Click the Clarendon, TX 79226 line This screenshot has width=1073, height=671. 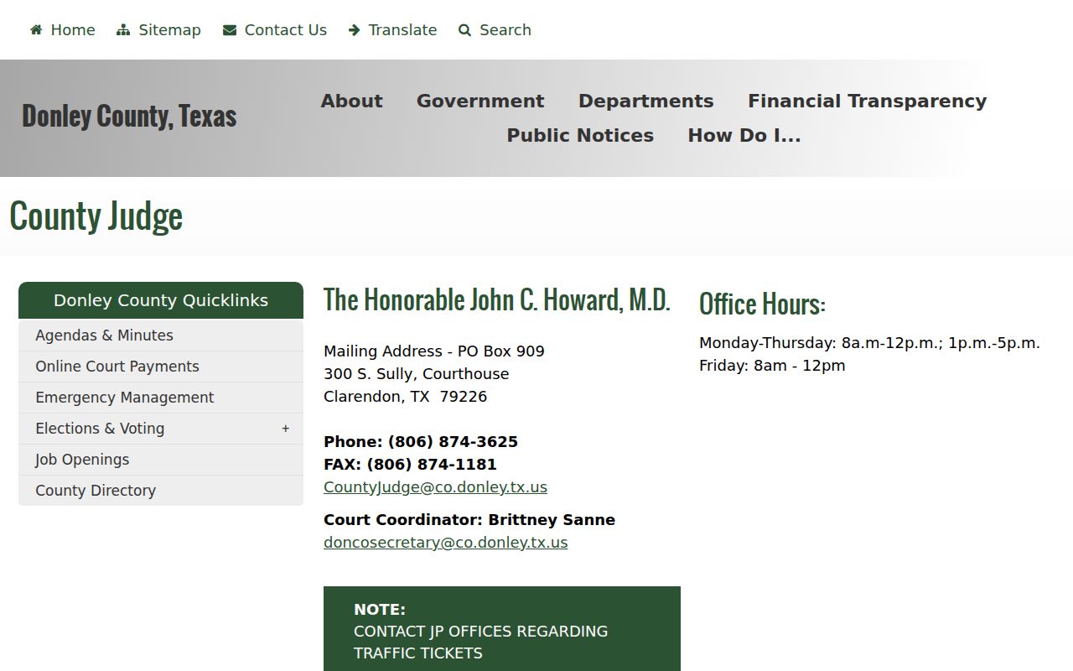point(406,397)
